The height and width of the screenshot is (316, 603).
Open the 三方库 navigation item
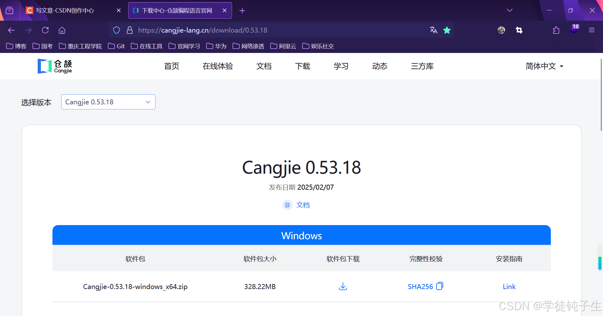coord(422,66)
